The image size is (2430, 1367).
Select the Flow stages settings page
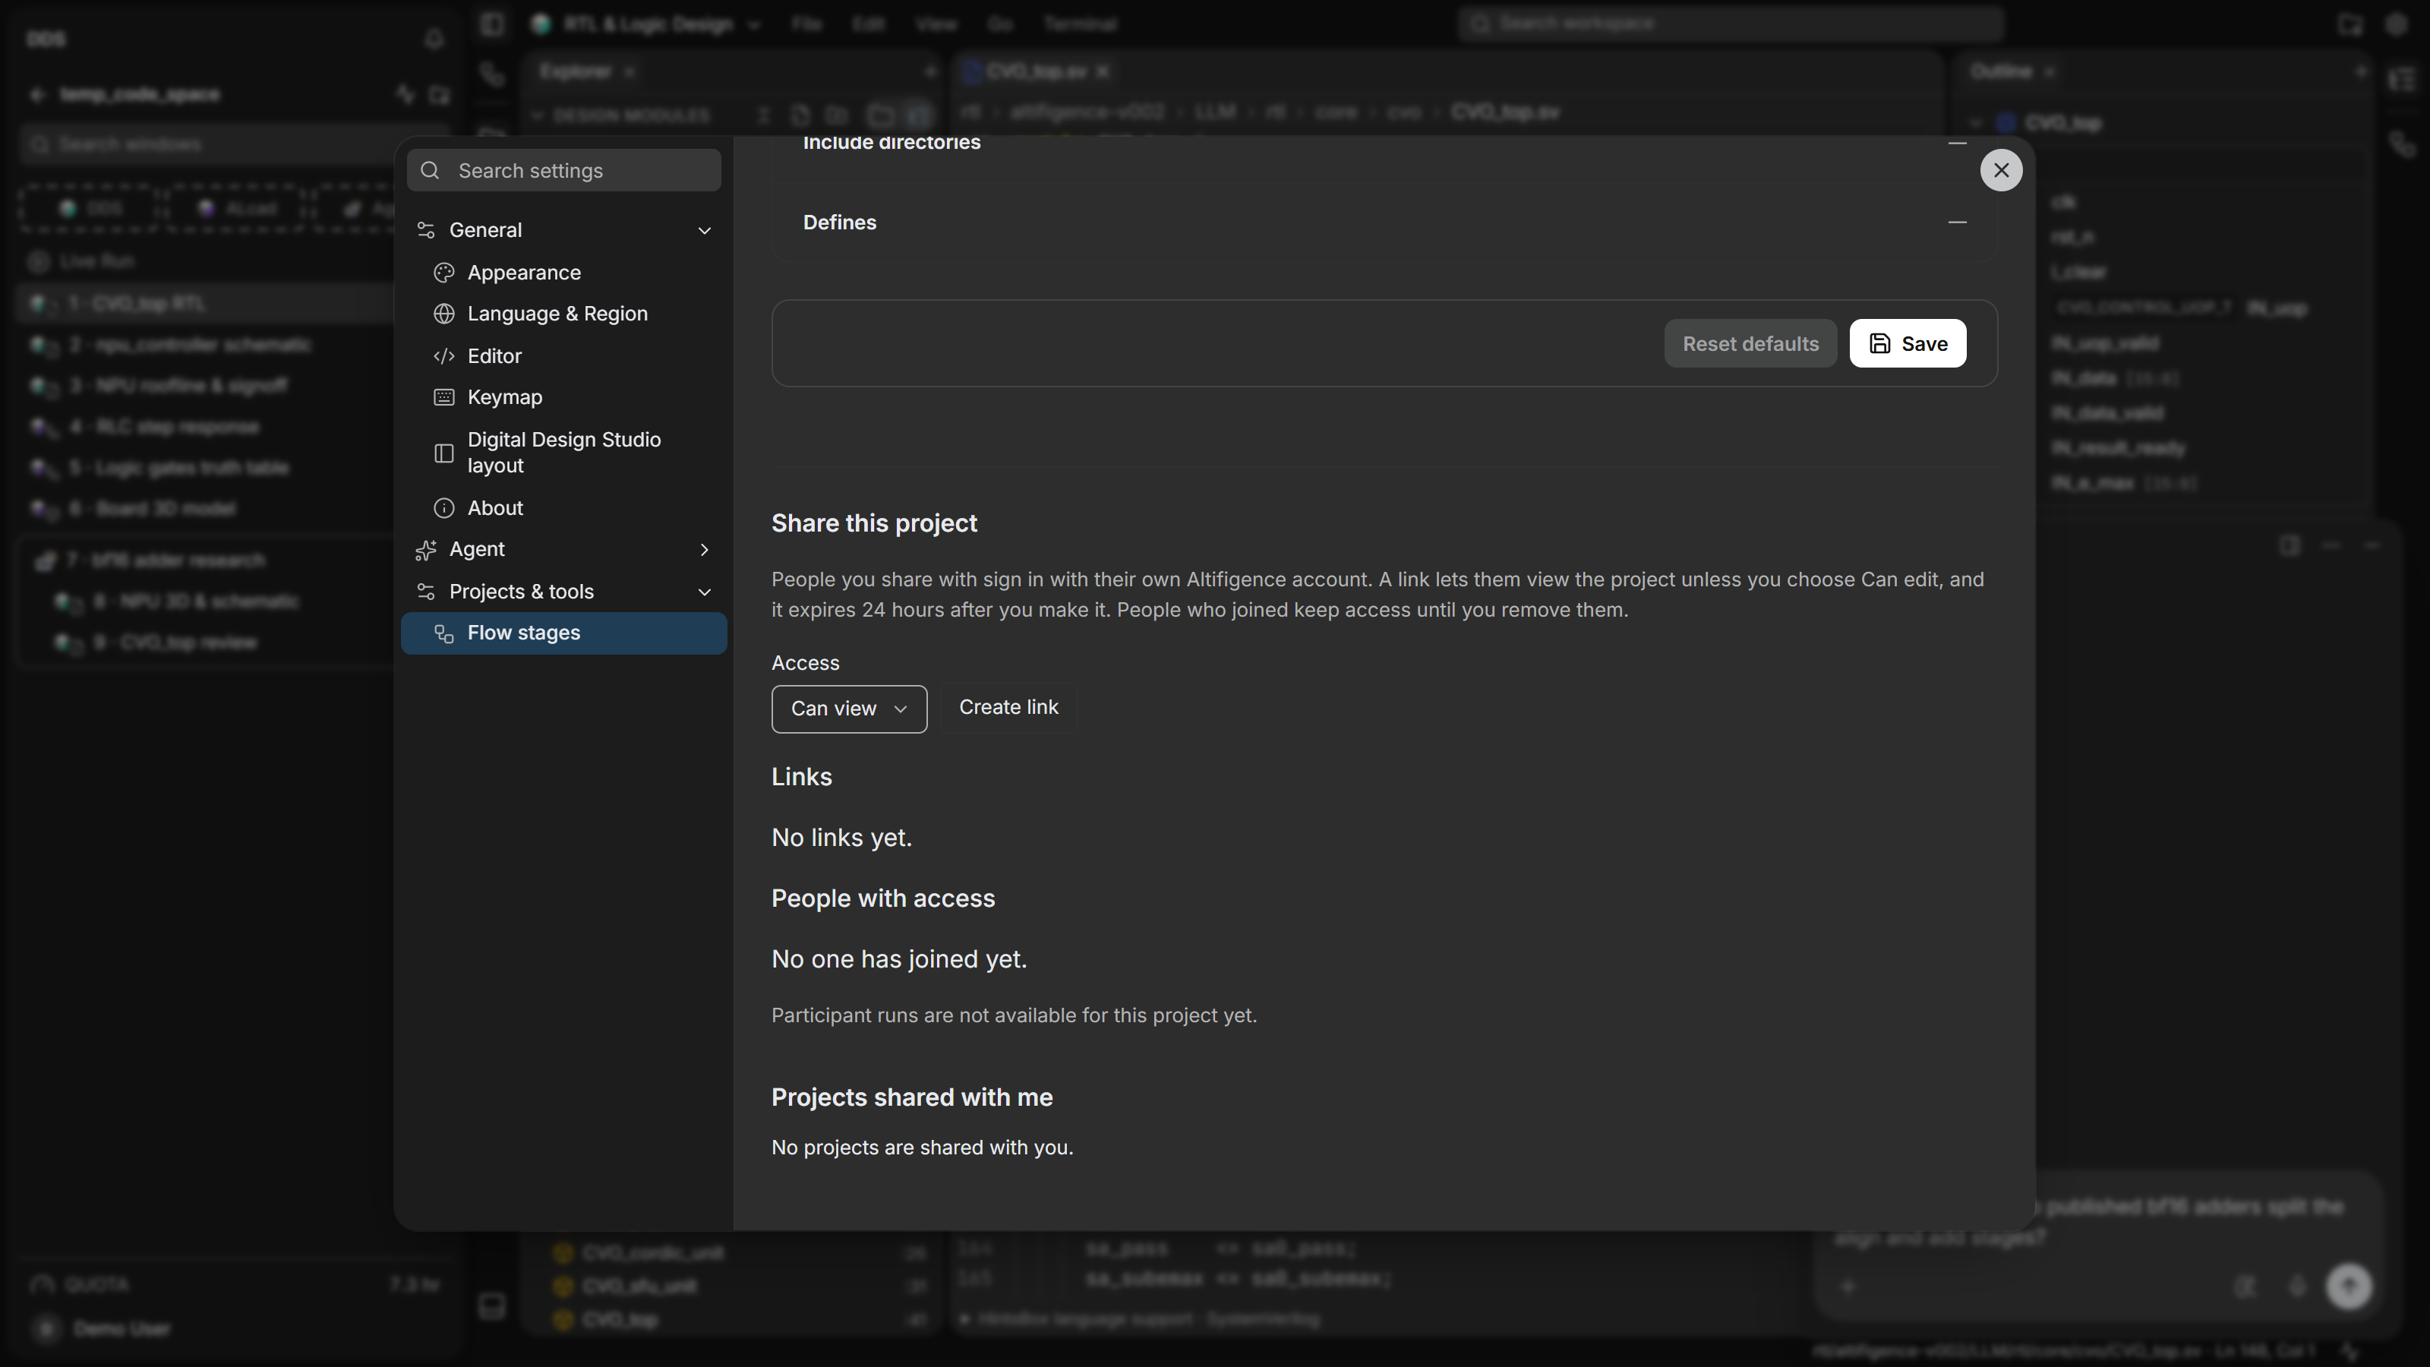click(x=564, y=633)
